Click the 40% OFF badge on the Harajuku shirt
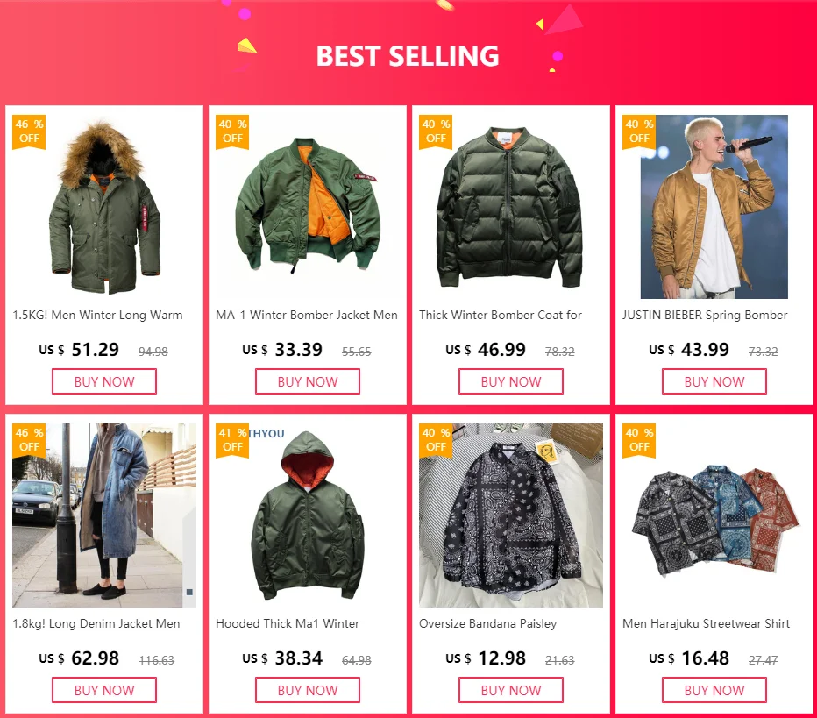 tap(639, 440)
